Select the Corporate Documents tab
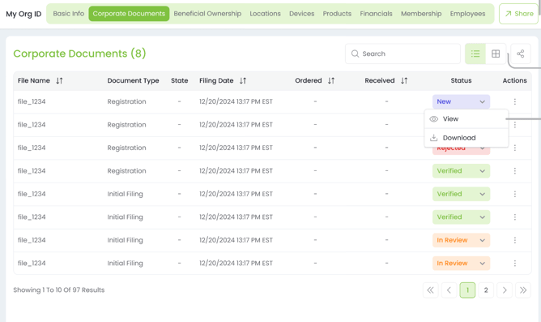 click(129, 14)
